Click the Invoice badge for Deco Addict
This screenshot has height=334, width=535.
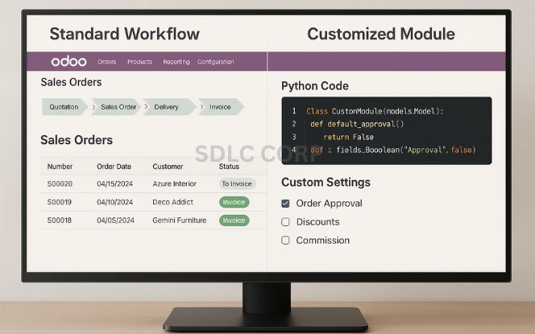[234, 202]
